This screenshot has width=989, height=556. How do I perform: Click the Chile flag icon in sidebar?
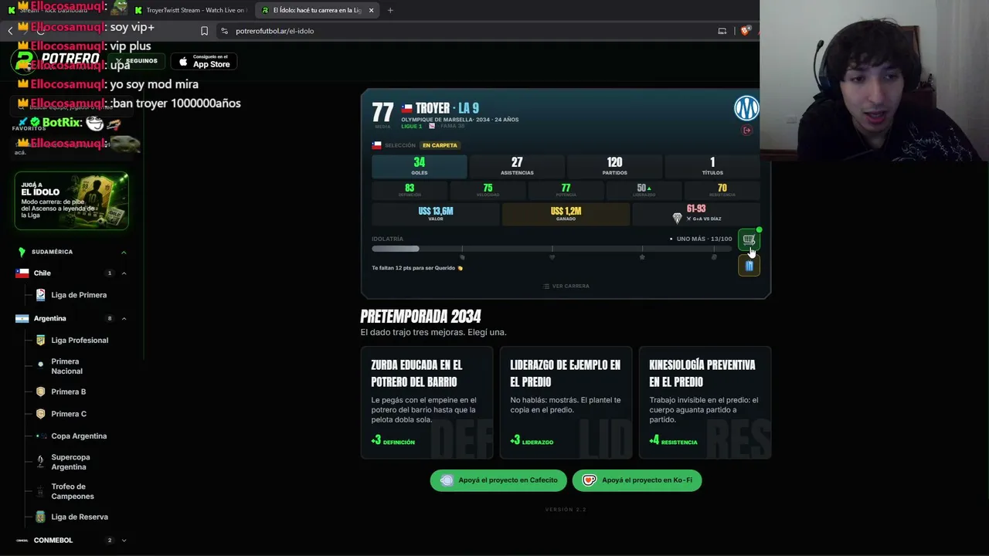(22, 273)
